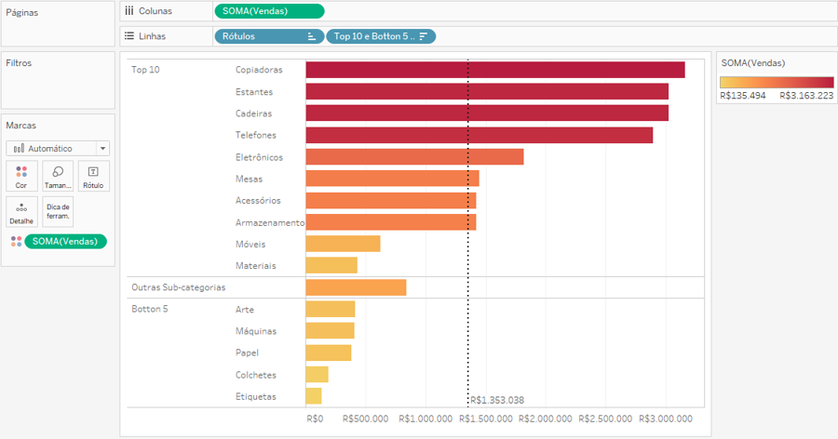Screen dimensions: 838x439
Task: Click the Cadeiras bar
Action: [487, 113]
